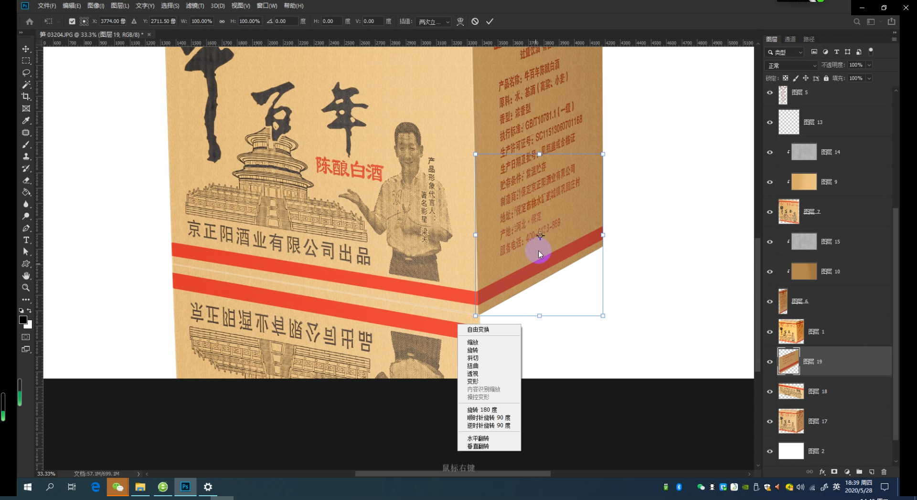
Task: Lock all layer attributes icon
Action: coord(826,78)
